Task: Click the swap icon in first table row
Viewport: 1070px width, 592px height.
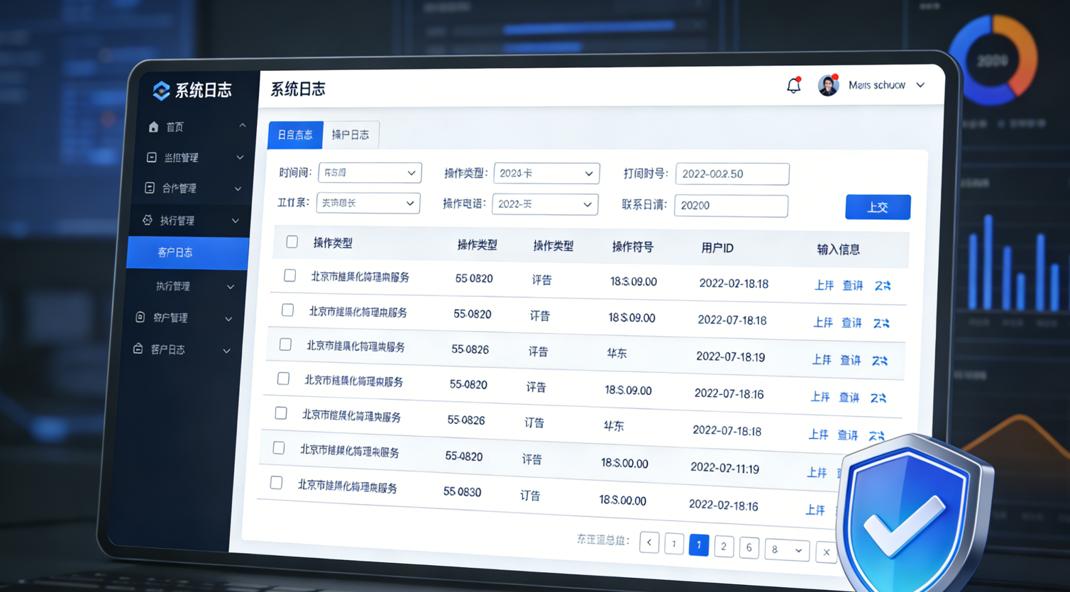Action: [x=883, y=286]
